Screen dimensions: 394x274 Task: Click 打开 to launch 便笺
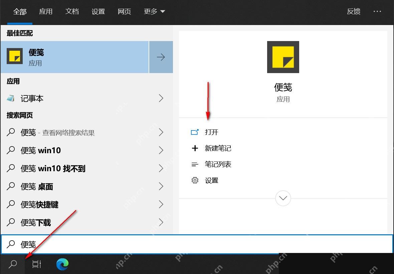pos(211,132)
